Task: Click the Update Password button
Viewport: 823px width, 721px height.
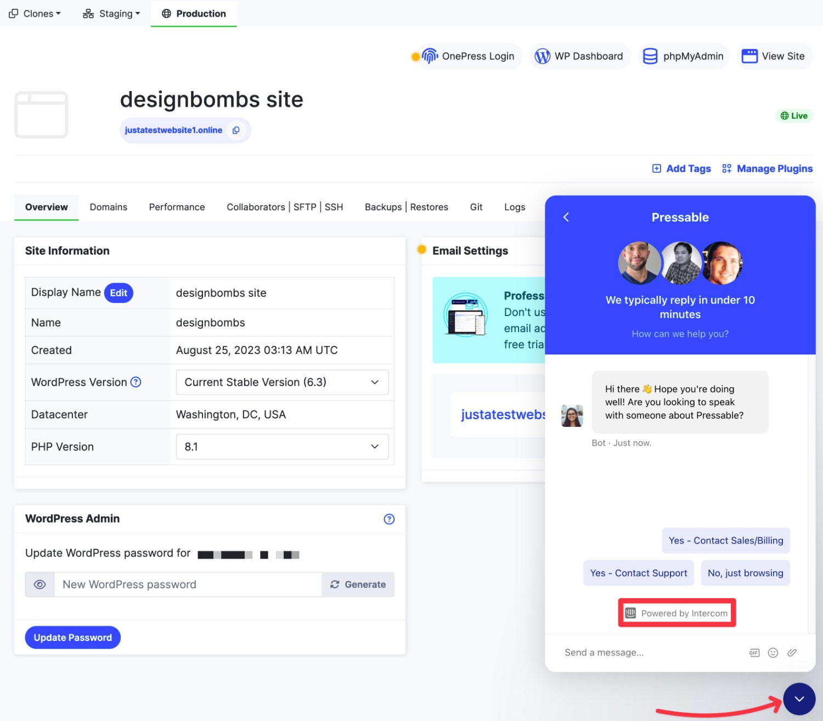Action: (73, 638)
